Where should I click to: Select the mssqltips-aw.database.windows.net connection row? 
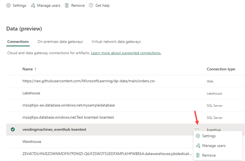pyautogui.click(x=69, y=105)
